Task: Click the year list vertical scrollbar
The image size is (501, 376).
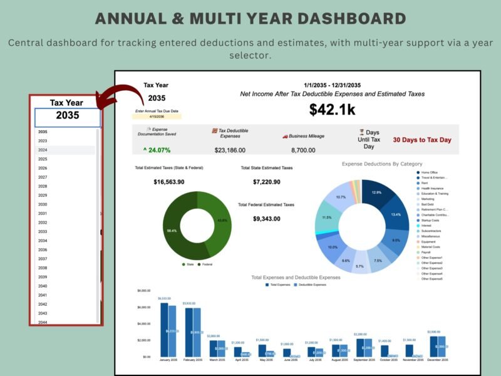Action: tap(98, 226)
